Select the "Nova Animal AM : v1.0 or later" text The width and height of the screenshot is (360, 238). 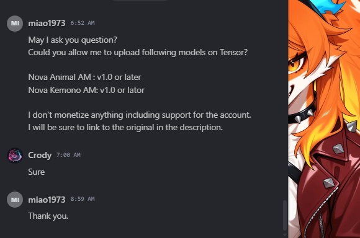coord(84,77)
